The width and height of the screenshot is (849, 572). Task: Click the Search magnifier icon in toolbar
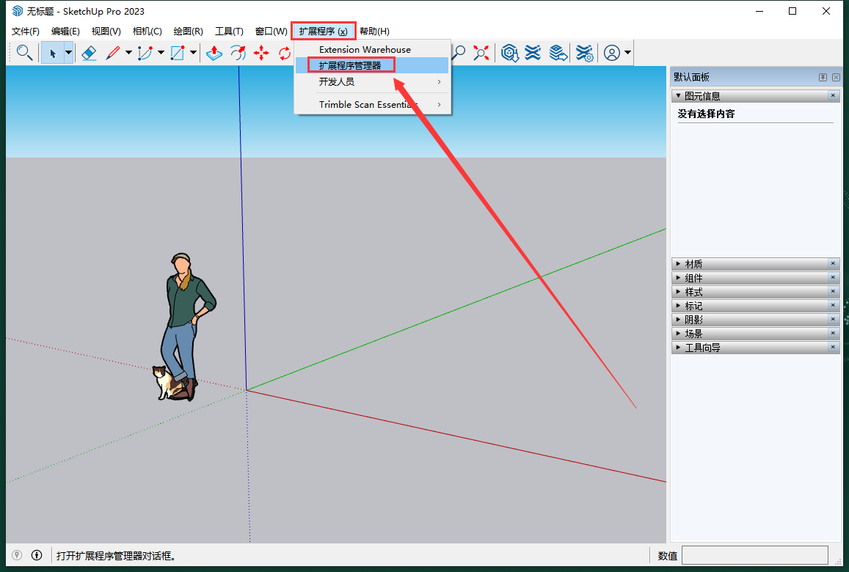tap(24, 53)
